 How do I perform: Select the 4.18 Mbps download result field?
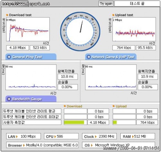[18, 48]
